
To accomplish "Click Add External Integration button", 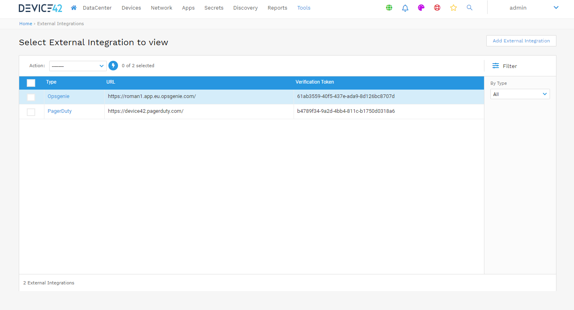I will pyautogui.click(x=521, y=41).
